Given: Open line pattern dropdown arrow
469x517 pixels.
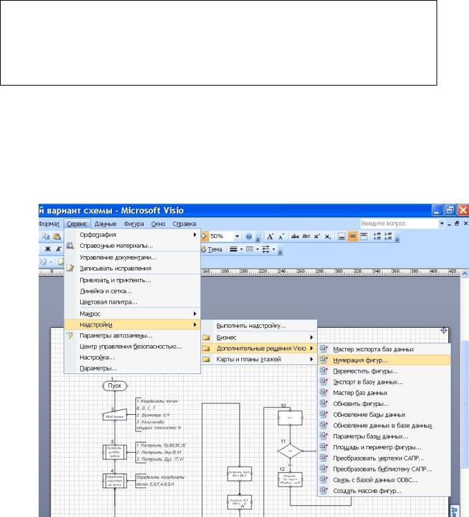Looking at the screenshot, I should click(x=258, y=249).
